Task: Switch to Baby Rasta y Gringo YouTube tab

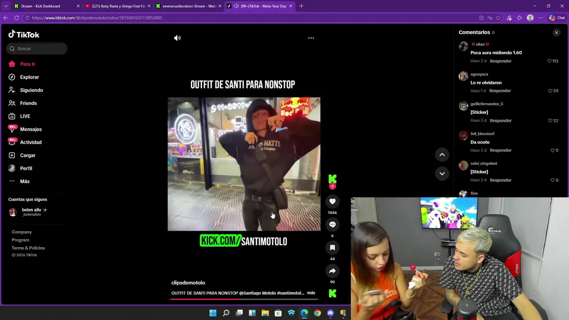Action: [x=118, y=6]
